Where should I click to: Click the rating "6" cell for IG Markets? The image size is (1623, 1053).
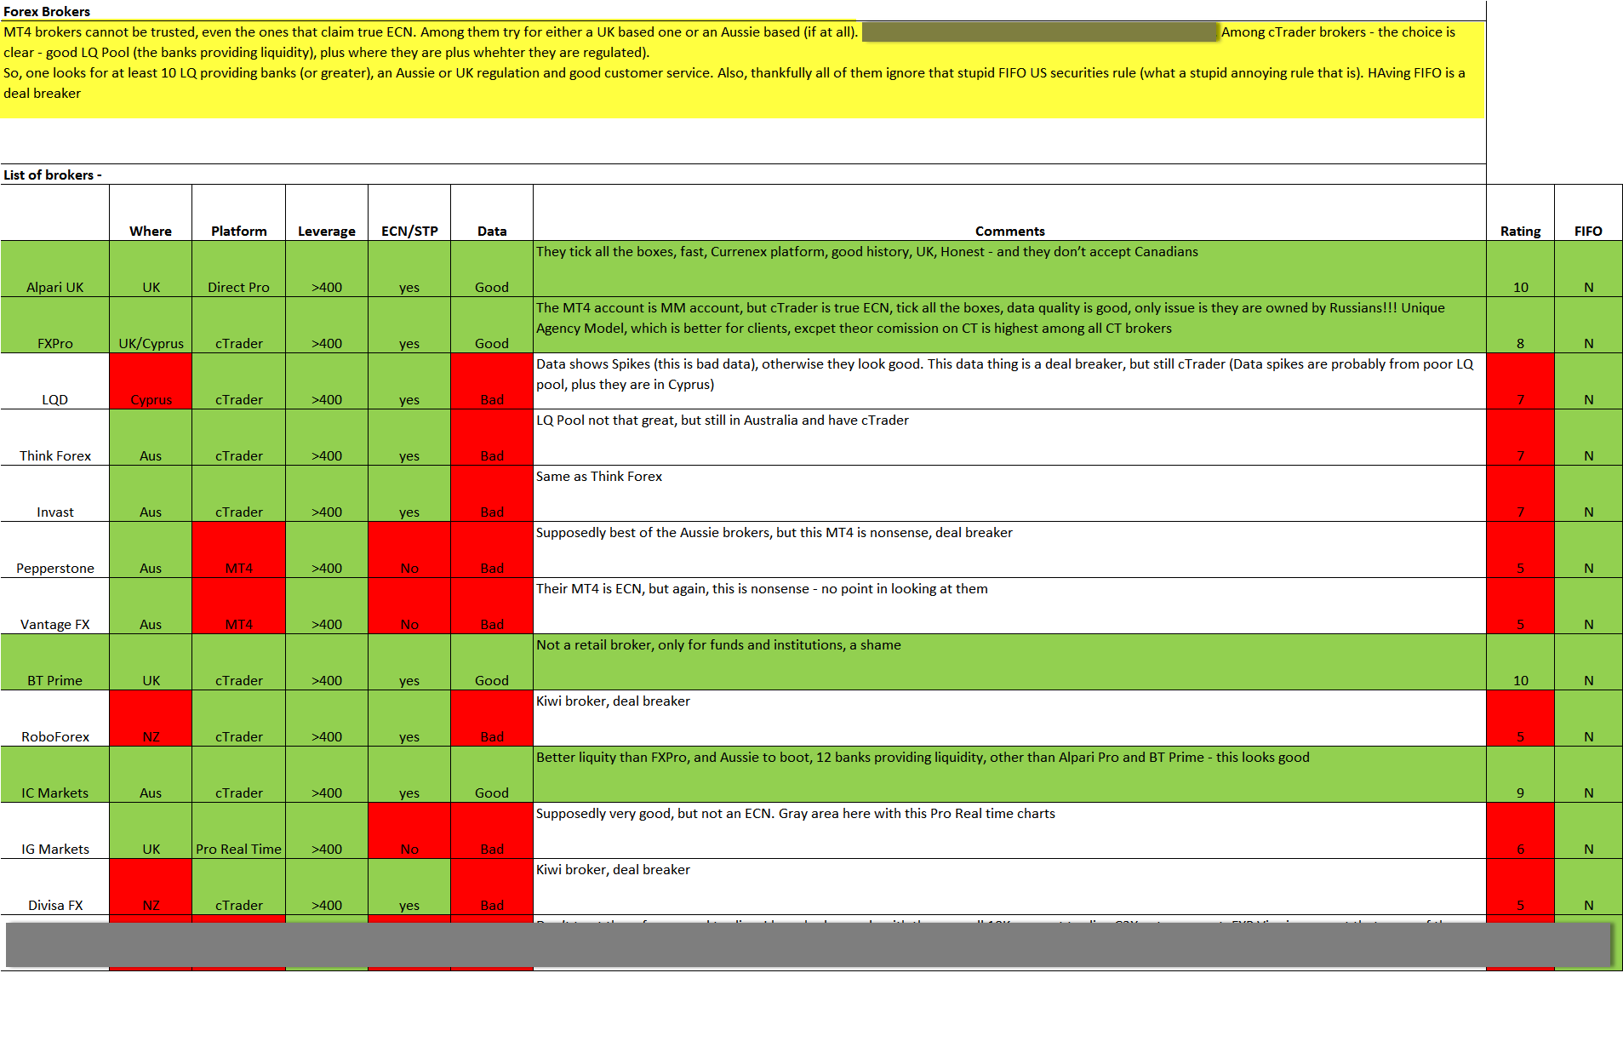1521,831
